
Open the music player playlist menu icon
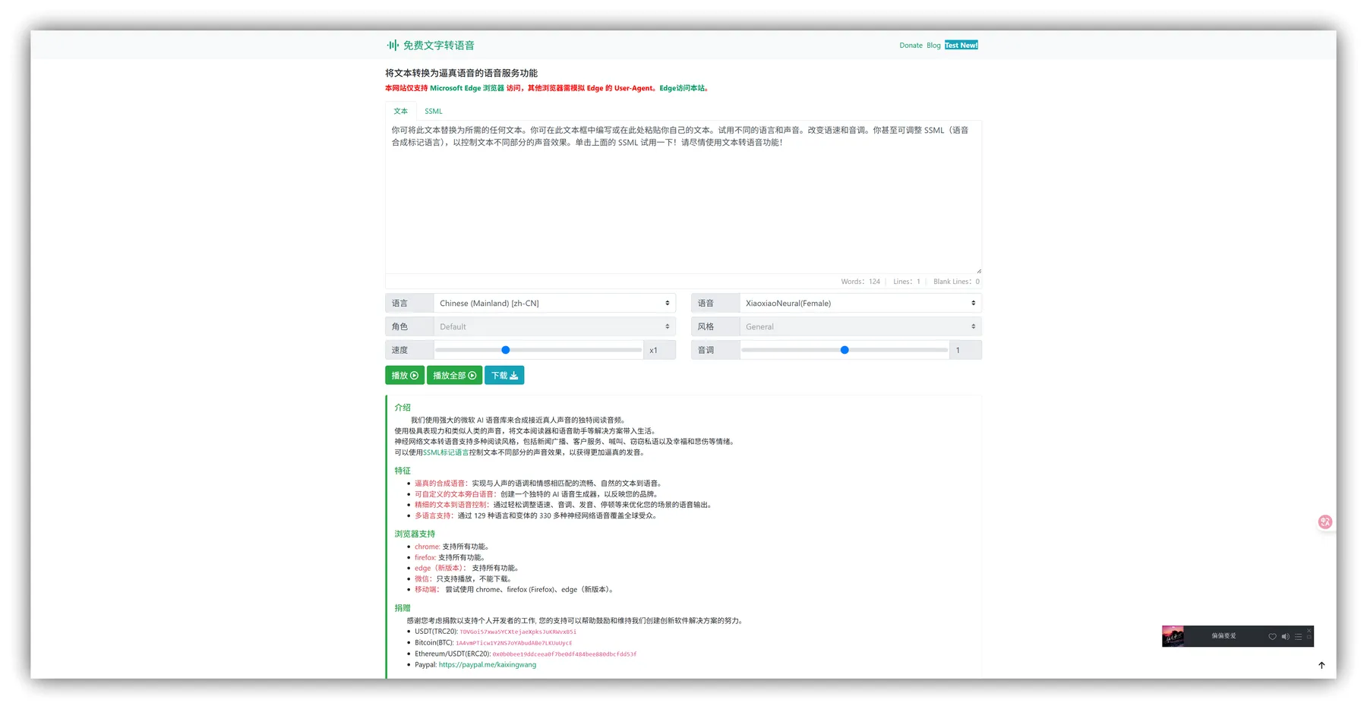click(x=1298, y=637)
